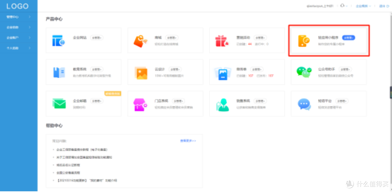
Task: Click the username greeting in top bar
Action: (x=320, y=6)
